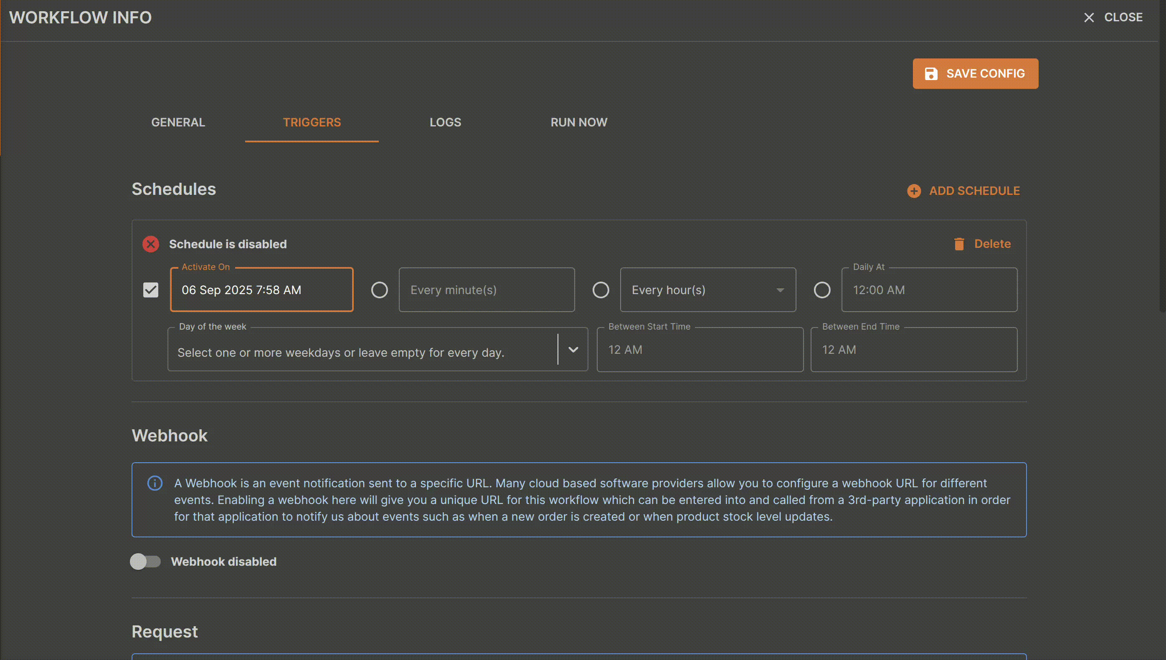Screen dimensions: 1166x660
Task: Click the Close button text
Action: (1123, 17)
